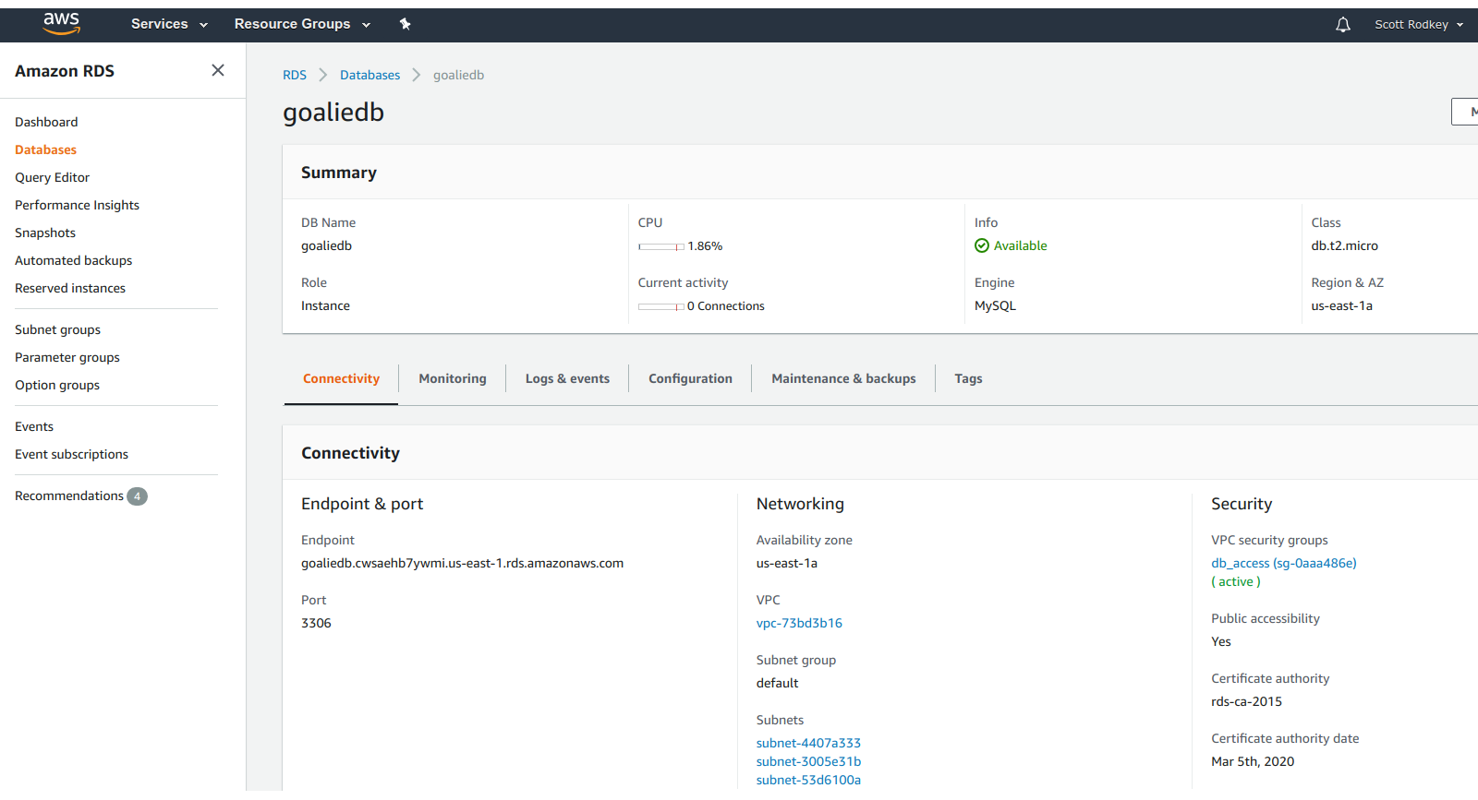Select Databases in the sidebar
The height and width of the screenshot is (800, 1478).
tap(45, 149)
